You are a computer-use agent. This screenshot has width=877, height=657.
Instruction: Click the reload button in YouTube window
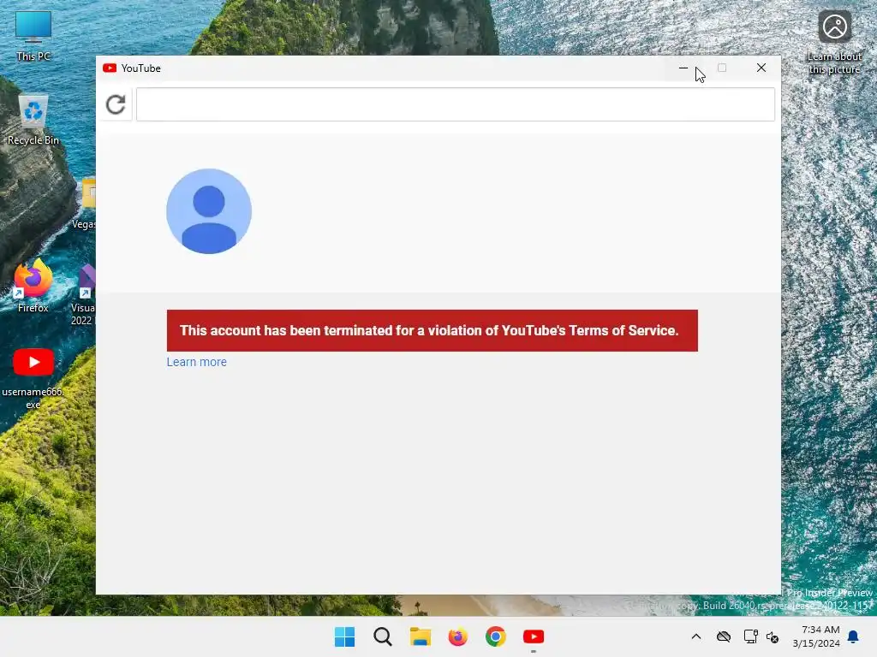coord(116,104)
